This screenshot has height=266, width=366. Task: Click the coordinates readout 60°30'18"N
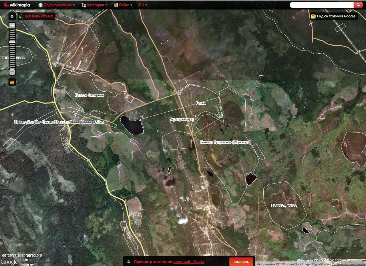[22, 256]
